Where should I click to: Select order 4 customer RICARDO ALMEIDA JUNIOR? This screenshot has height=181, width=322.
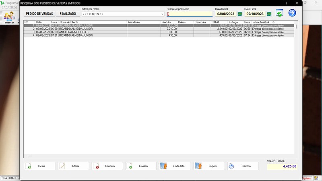tap(76, 35)
